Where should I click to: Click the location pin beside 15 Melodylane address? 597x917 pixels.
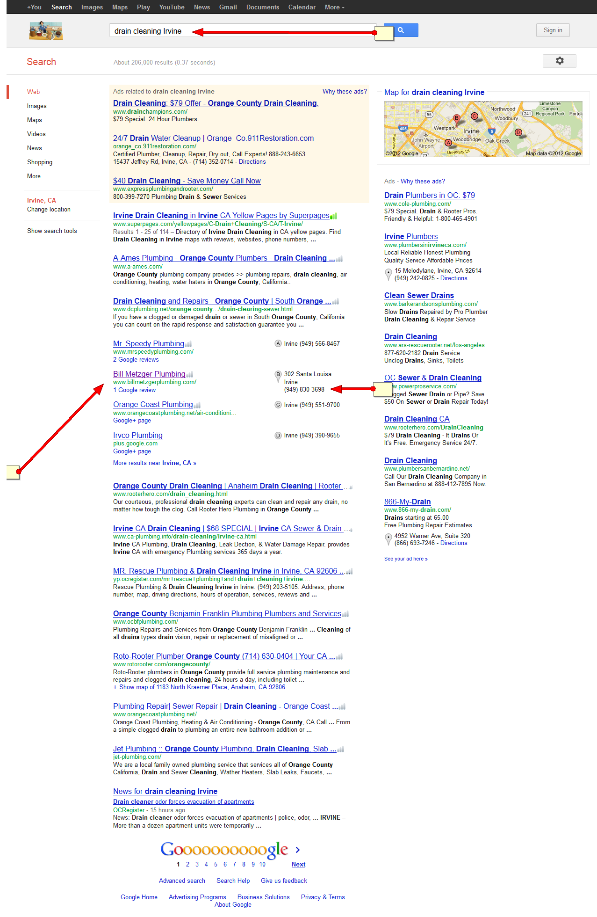tap(388, 274)
